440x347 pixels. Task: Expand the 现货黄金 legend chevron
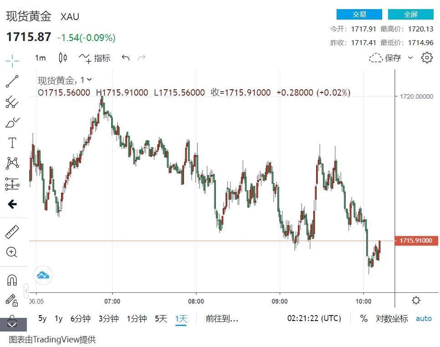89,80
